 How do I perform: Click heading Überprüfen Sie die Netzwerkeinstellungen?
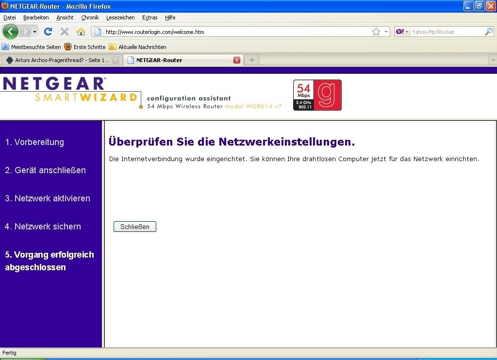[x=232, y=142]
